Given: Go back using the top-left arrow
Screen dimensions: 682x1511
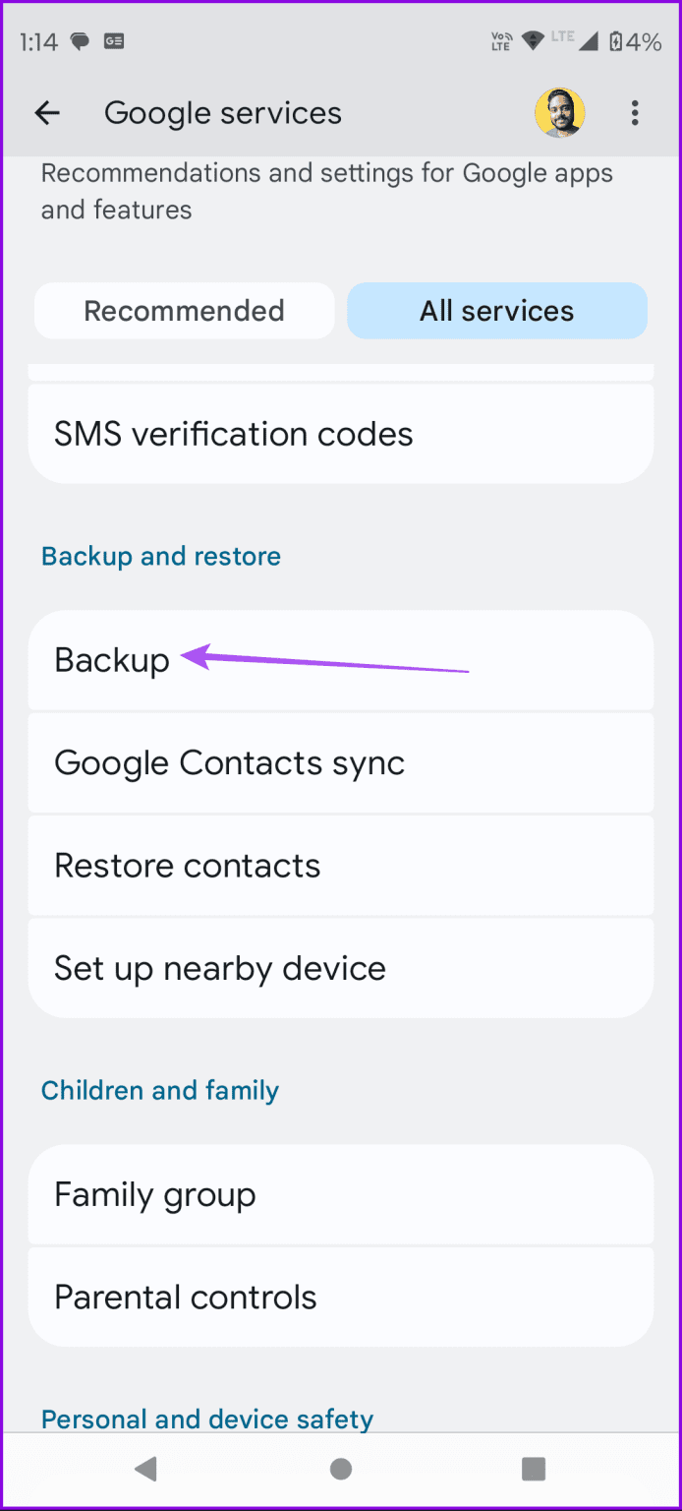Looking at the screenshot, I should (47, 112).
